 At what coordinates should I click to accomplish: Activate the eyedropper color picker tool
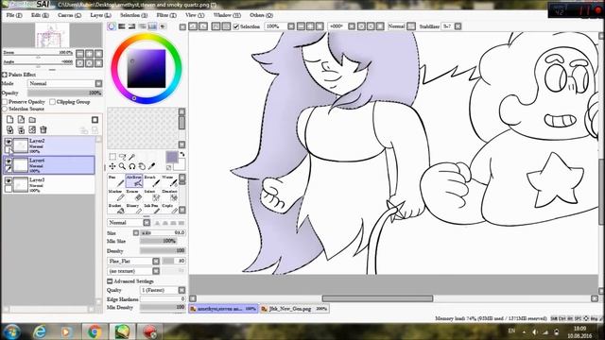(x=151, y=166)
